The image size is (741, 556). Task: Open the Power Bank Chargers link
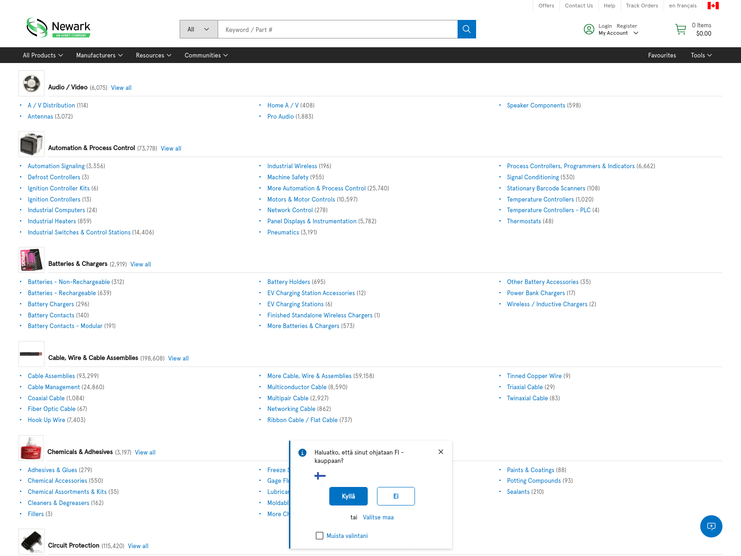point(536,293)
